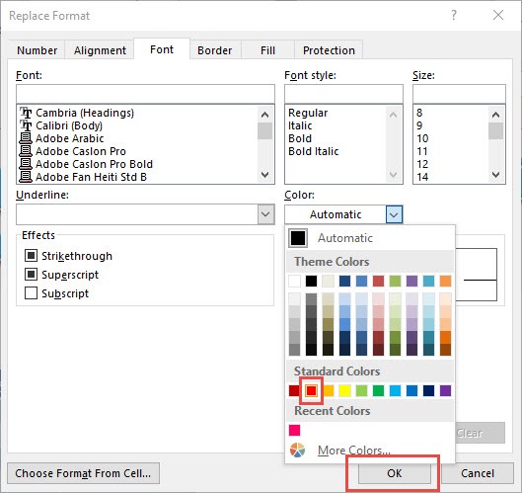Switch to the Fill tab
Screen dimensions: 522x493
click(x=267, y=50)
